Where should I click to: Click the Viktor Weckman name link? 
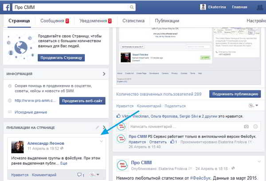(136, 116)
